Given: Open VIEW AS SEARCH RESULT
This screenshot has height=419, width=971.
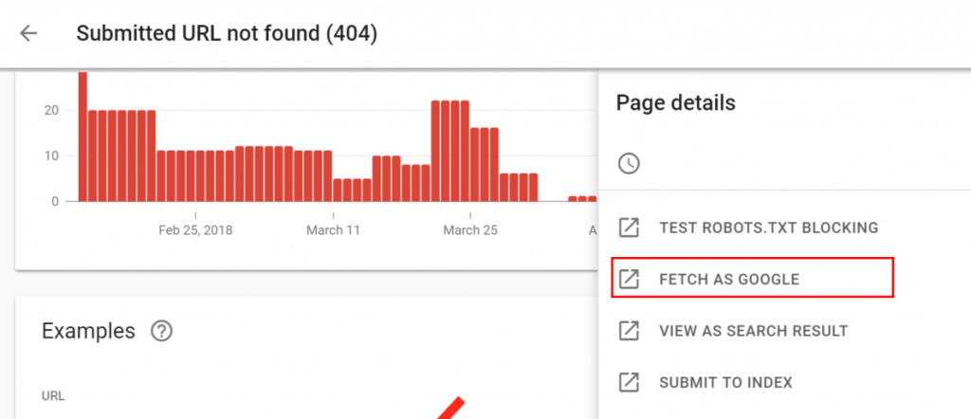Looking at the screenshot, I should 754,331.
